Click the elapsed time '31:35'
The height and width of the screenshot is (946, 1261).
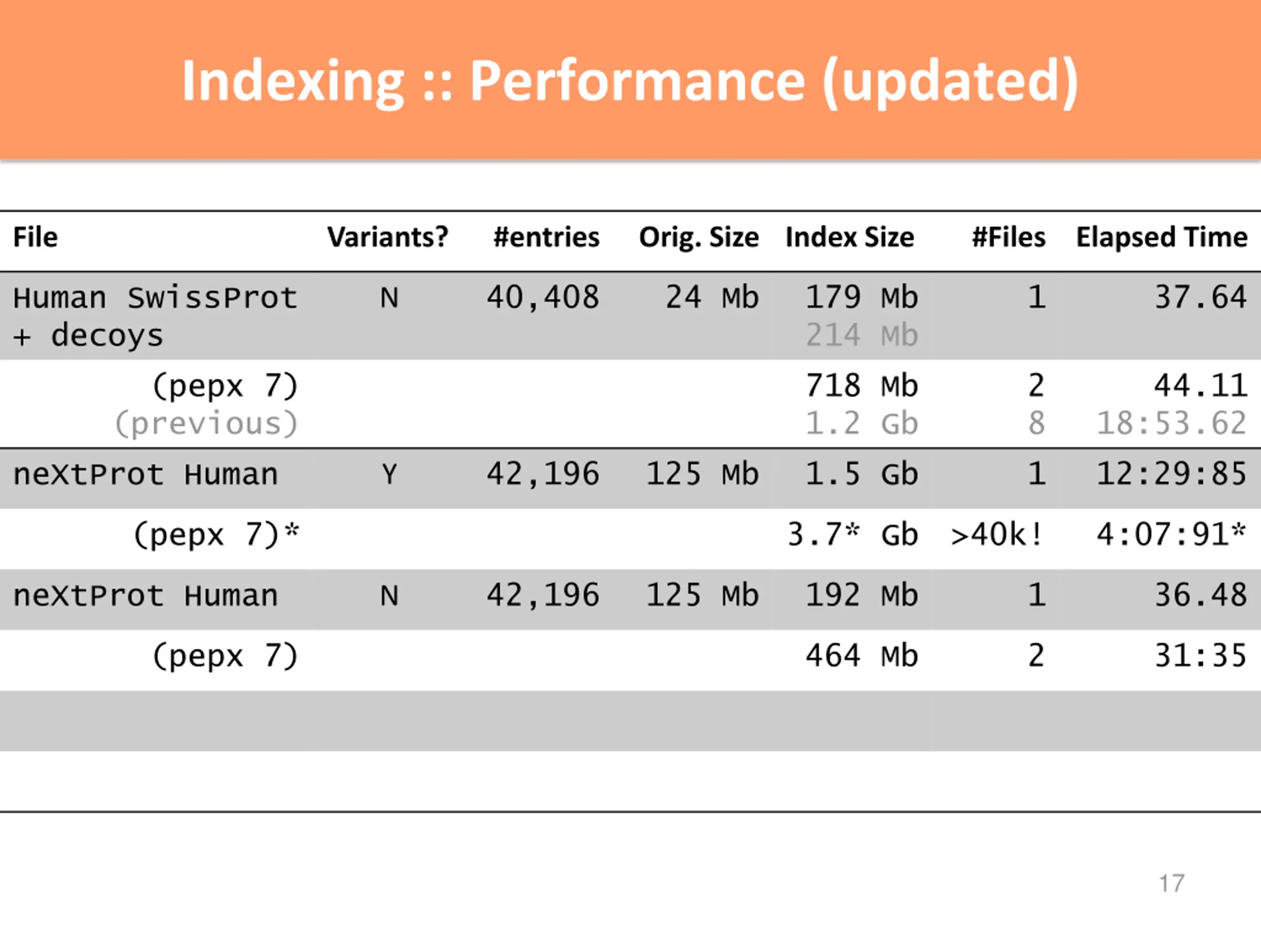point(1200,656)
